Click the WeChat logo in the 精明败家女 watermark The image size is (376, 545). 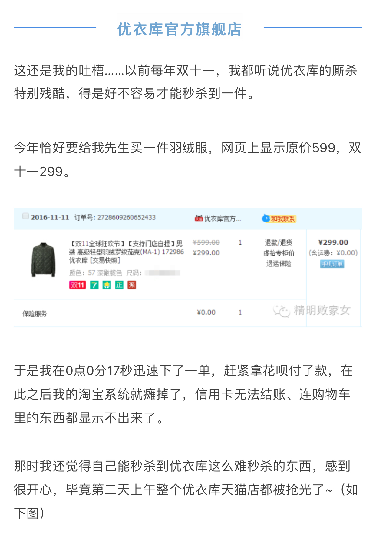point(282,311)
